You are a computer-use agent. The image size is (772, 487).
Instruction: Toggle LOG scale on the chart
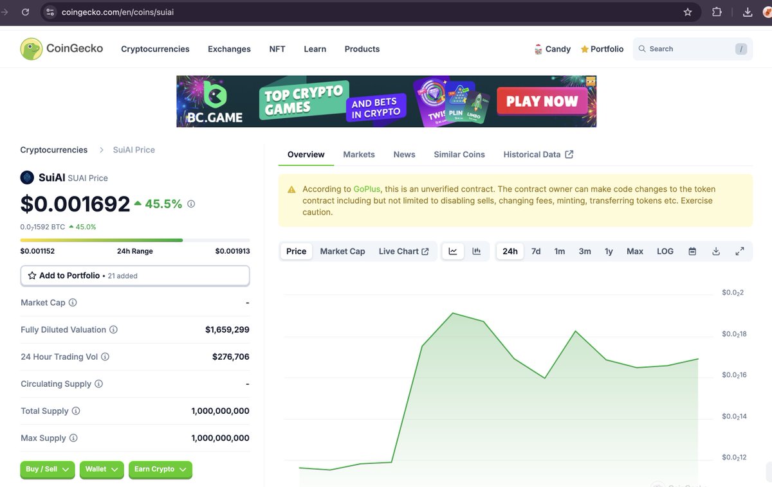click(x=665, y=251)
